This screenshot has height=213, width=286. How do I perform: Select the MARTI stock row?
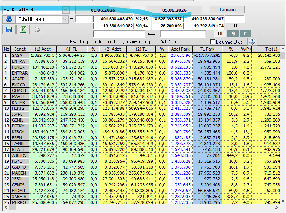click(141, 96)
